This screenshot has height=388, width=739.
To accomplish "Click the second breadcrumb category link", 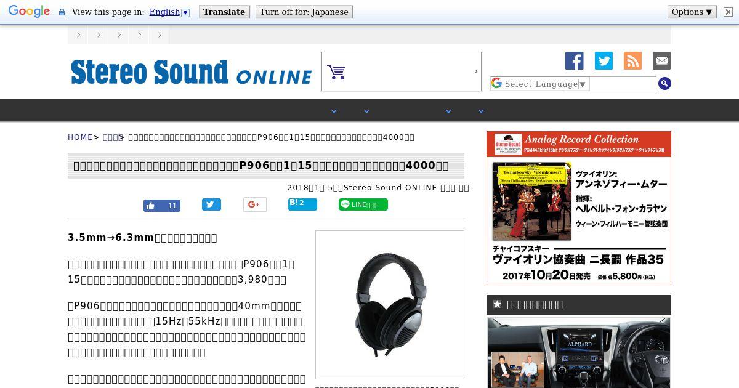I will pyautogui.click(x=112, y=137).
